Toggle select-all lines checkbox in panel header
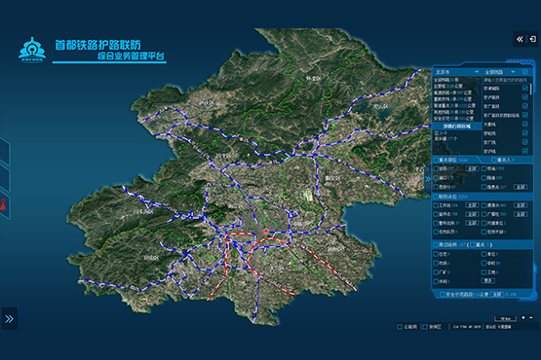Viewport: 541px width, 360px height. pos(525,72)
